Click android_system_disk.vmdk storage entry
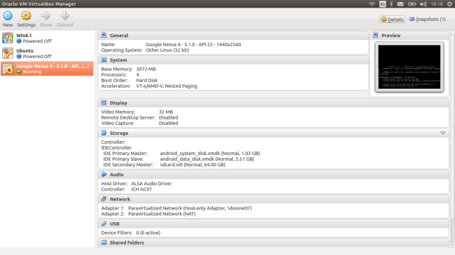 pyautogui.click(x=210, y=153)
